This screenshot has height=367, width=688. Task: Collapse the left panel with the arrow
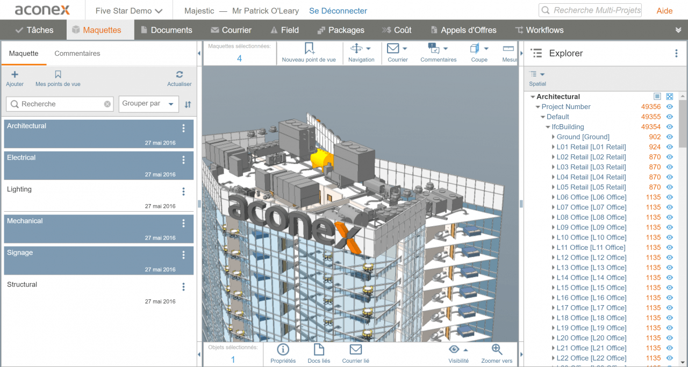(x=199, y=54)
